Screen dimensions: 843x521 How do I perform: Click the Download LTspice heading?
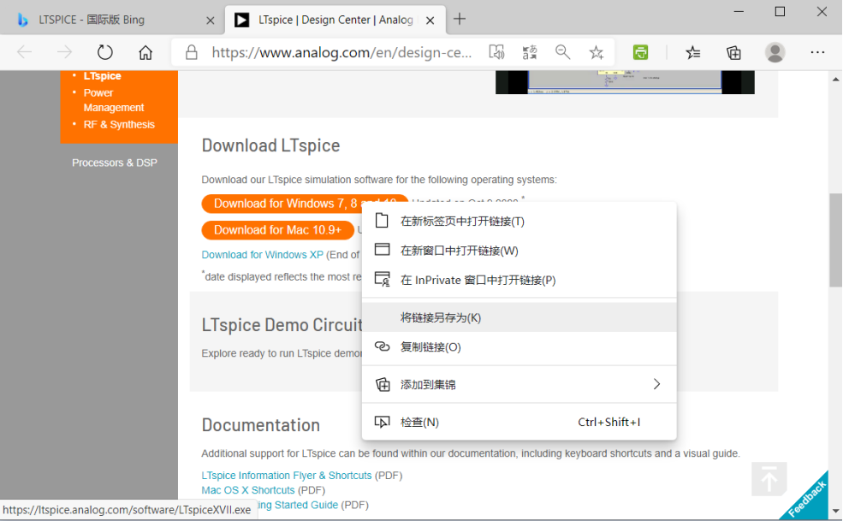270,145
